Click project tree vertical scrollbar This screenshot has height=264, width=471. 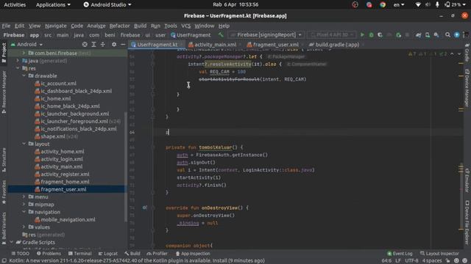point(126,166)
